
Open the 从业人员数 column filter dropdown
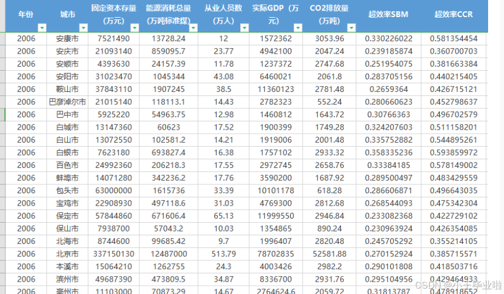point(244,28)
